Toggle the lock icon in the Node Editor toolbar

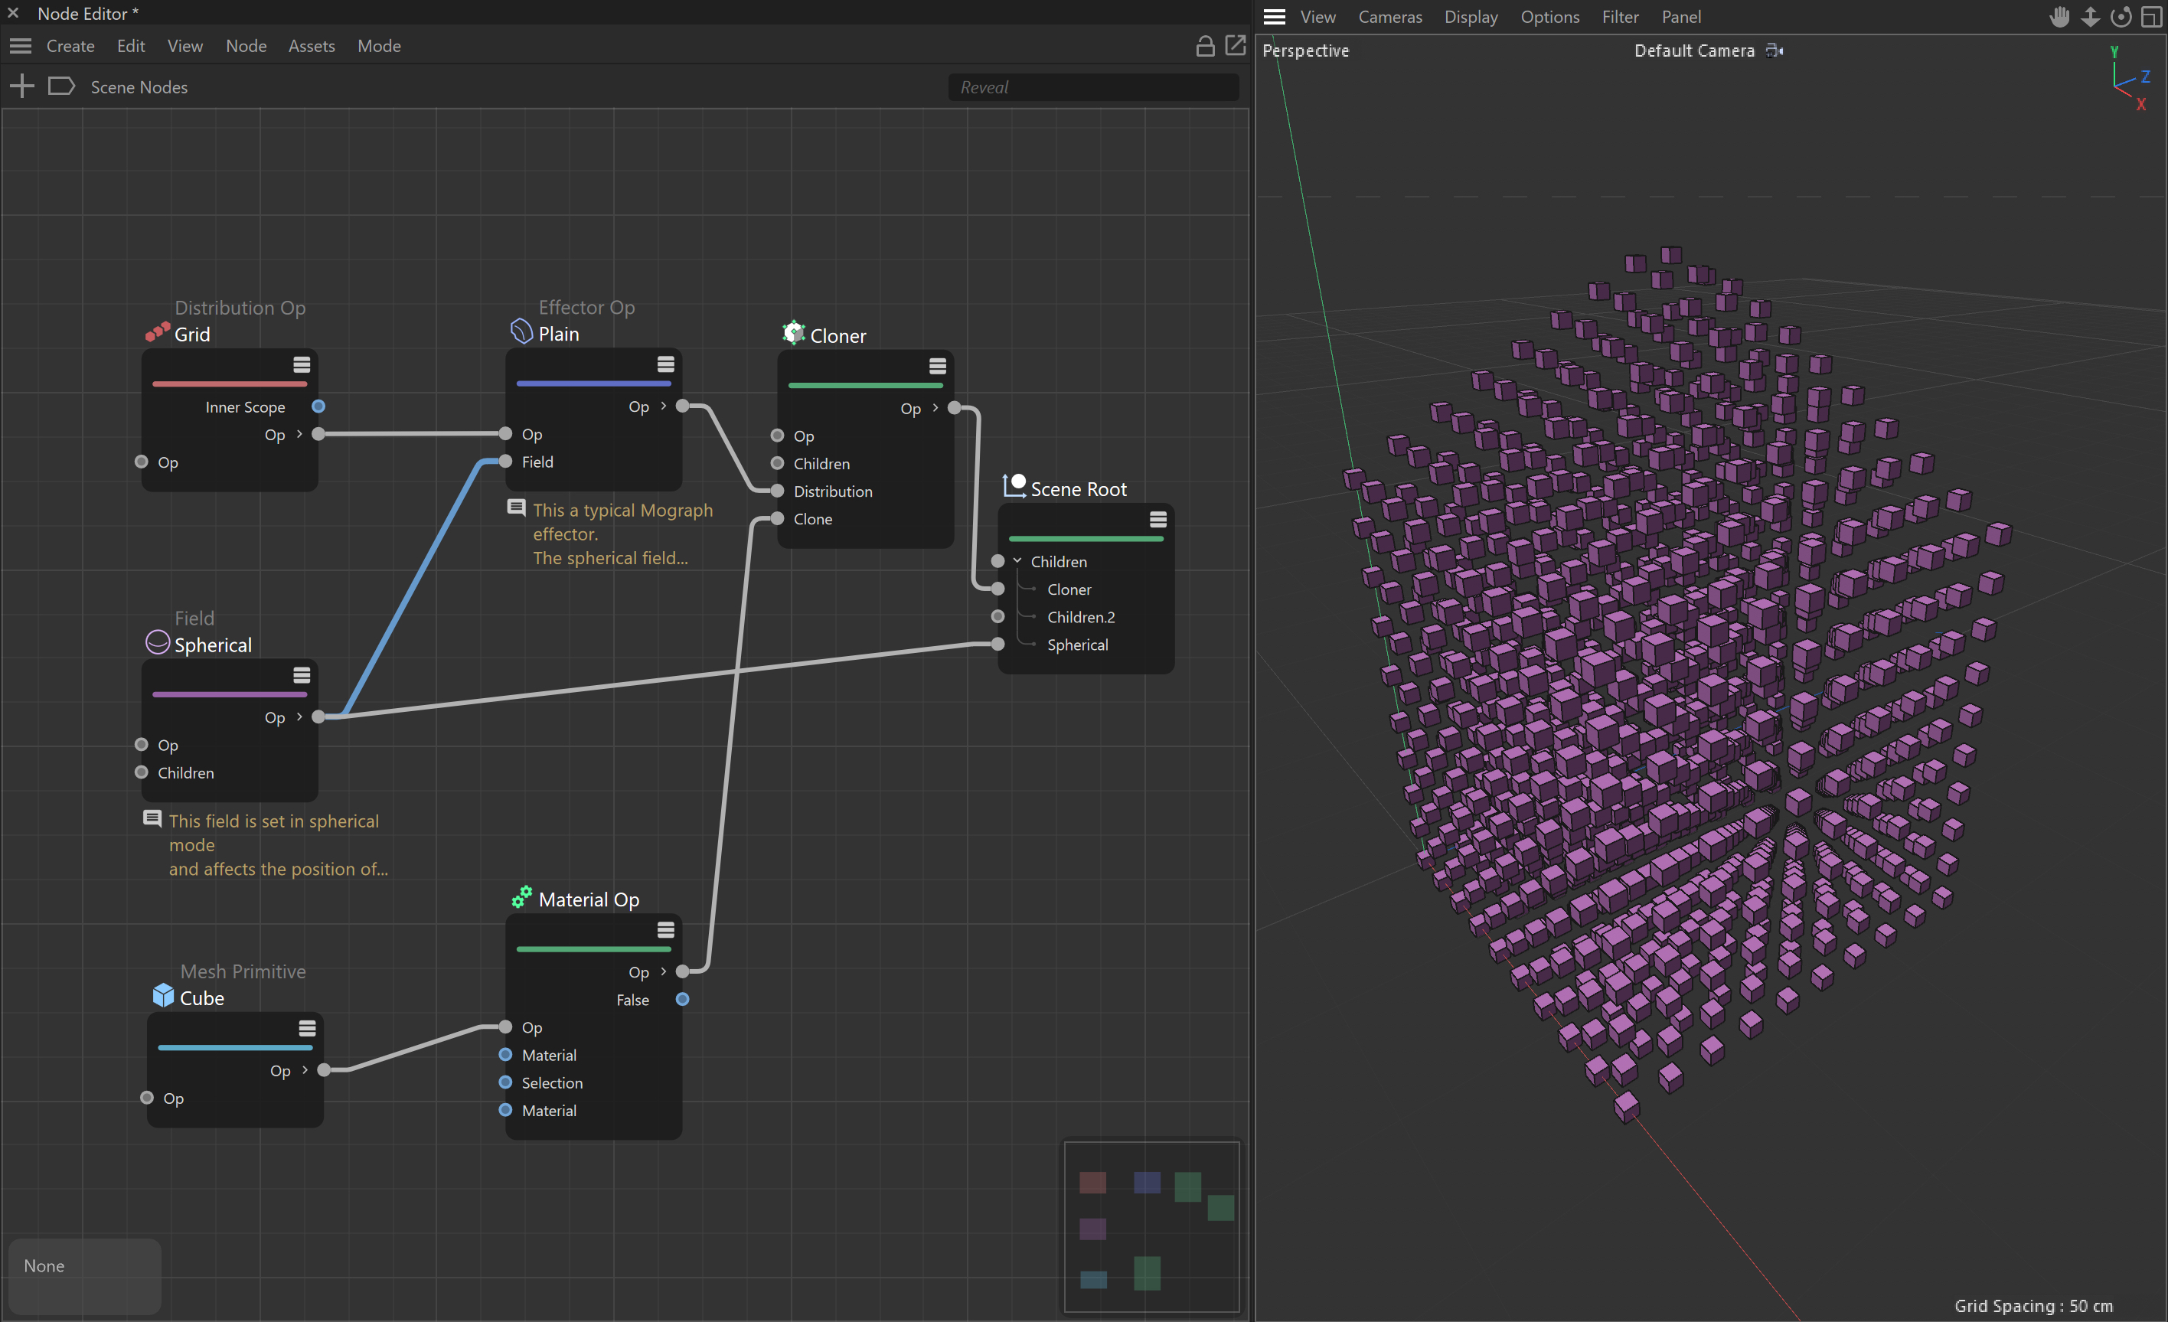(1204, 45)
